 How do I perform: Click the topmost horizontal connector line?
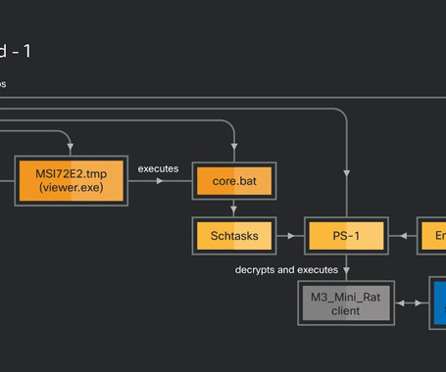coord(223,97)
